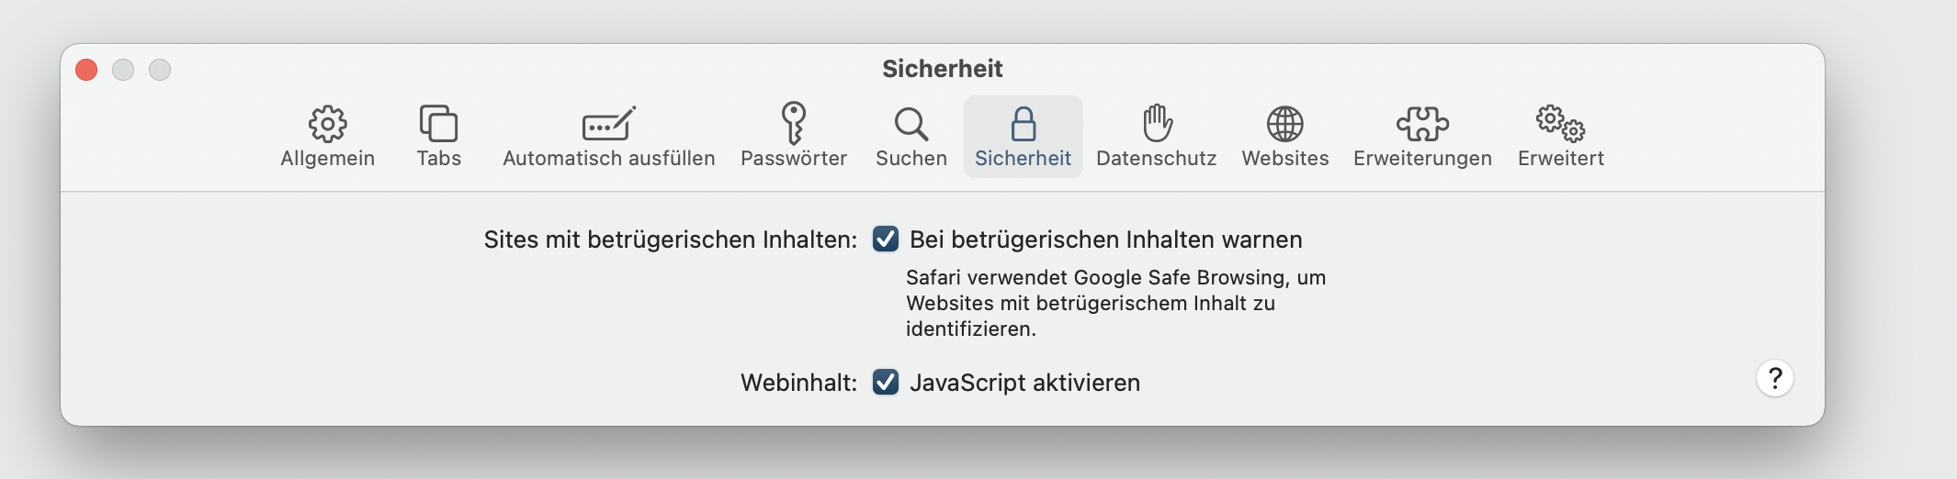Close the Sicherheit settings window
The width and height of the screenshot is (1957, 479).
86,70
